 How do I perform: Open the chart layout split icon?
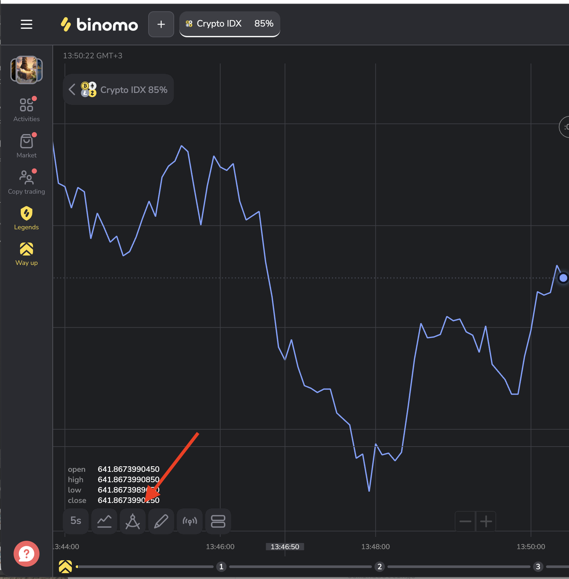[x=218, y=521]
